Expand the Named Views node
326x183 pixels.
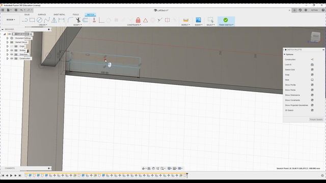pyautogui.click(x=7, y=42)
